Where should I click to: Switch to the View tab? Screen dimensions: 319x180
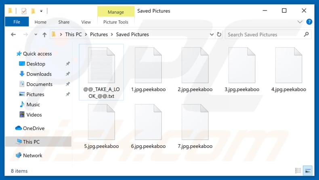coord(86,22)
